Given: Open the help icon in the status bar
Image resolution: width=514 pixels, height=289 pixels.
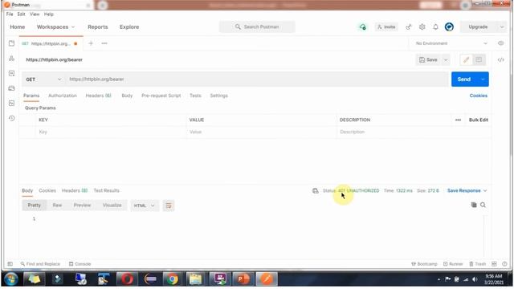Looking at the screenshot, I should point(504,264).
